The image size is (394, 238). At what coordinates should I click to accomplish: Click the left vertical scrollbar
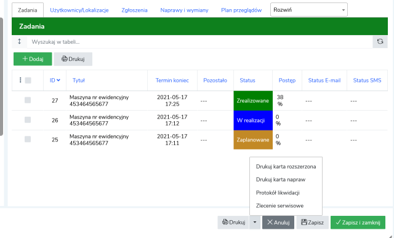[x=1, y=77]
